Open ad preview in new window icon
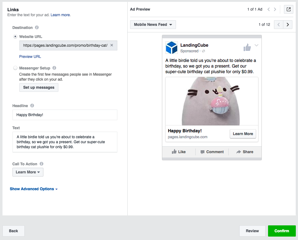 click(289, 9)
